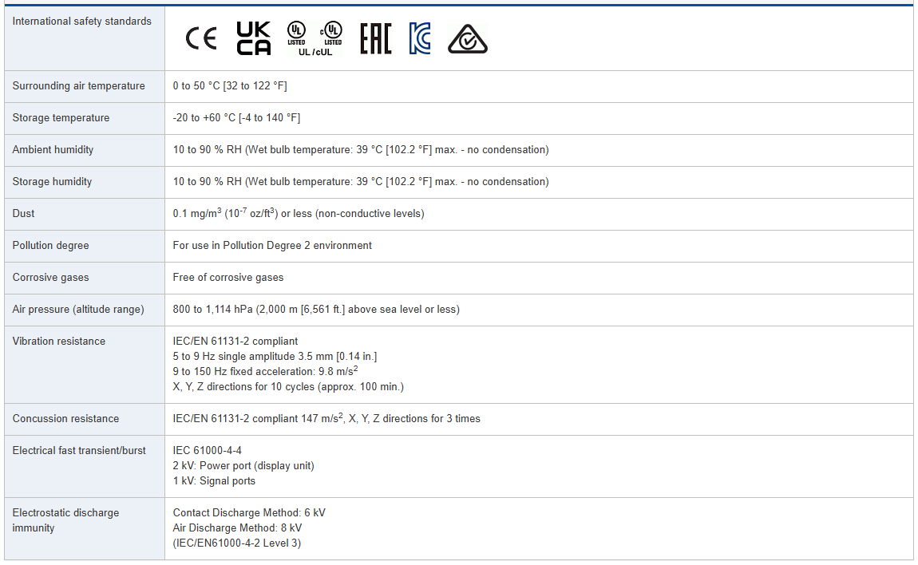The image size is (918, 565).
Task: Click the blue KC certification logo
Action: (420, 38)
